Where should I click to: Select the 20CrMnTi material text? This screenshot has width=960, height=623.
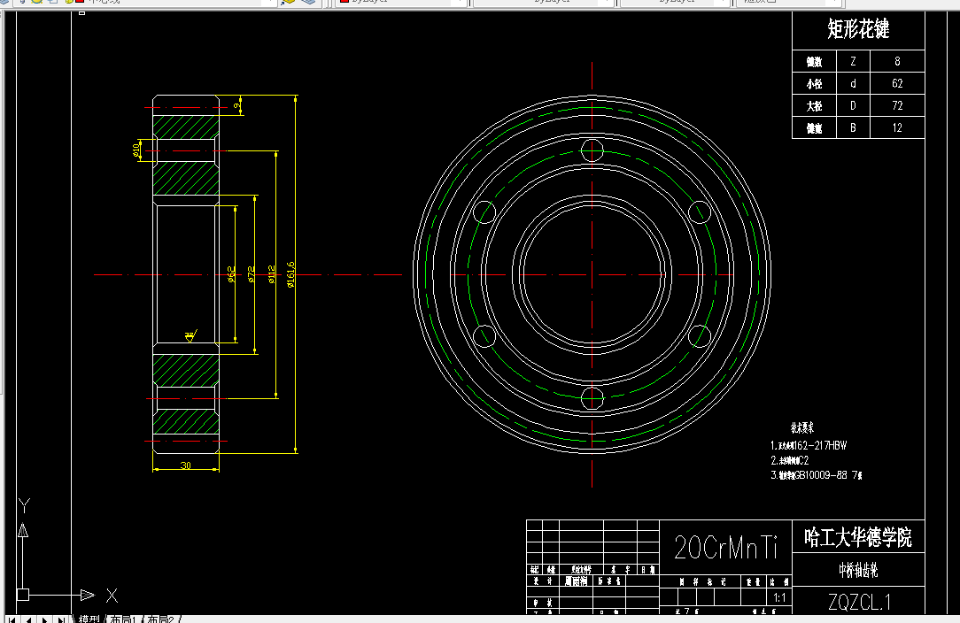[725, 547]
